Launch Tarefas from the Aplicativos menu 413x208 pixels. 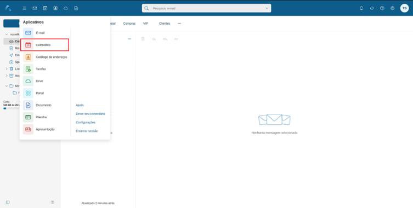[x=45, y=69]
